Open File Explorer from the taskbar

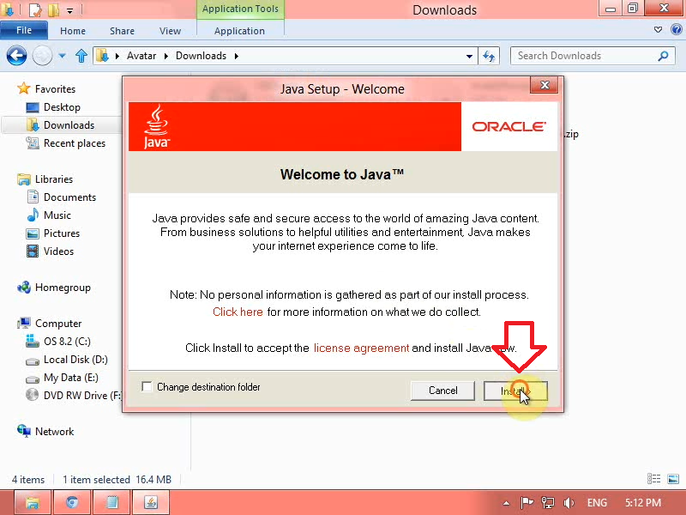[33, 502]
